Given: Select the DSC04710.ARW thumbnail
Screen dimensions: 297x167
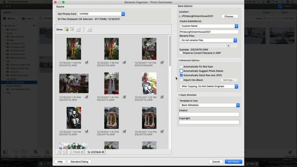Looking at the screenshot, I should coord(74,83).
